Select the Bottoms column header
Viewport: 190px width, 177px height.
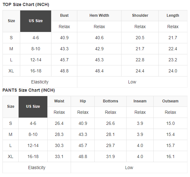point(110,101)
